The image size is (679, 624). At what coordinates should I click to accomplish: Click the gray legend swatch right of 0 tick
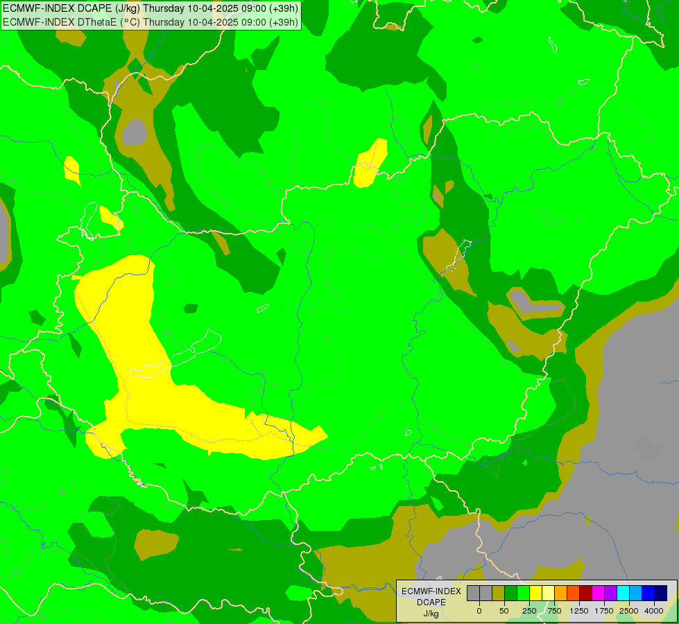coord(486,593)
